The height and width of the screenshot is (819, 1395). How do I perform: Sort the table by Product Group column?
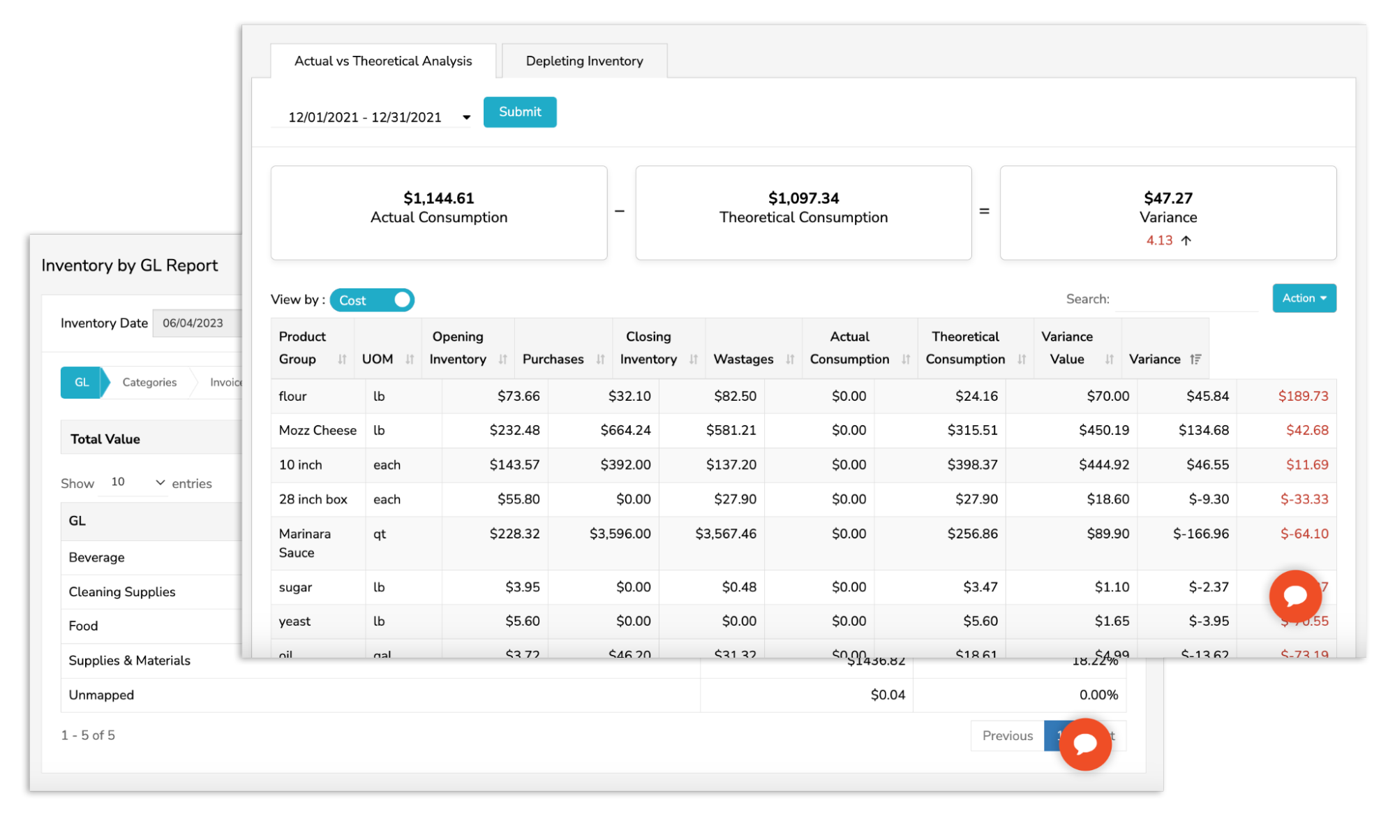pyautogui.click(x=342, y=359)
